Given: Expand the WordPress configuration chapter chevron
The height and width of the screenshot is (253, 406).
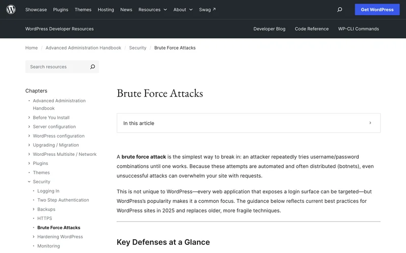Looking at the screenshot, I should pos(29,136).
